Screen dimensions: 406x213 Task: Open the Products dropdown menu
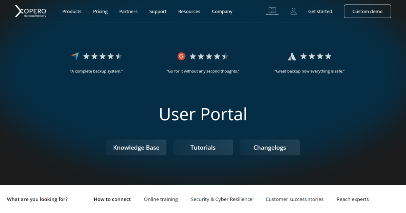[72, 11]
